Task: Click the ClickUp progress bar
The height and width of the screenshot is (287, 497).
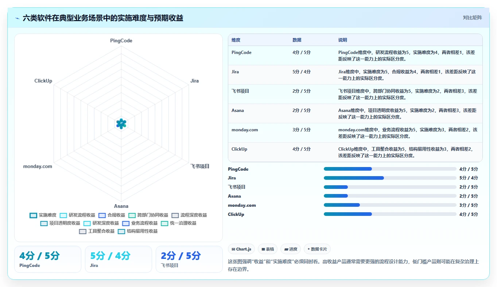Action: click(x=390, y=214)
